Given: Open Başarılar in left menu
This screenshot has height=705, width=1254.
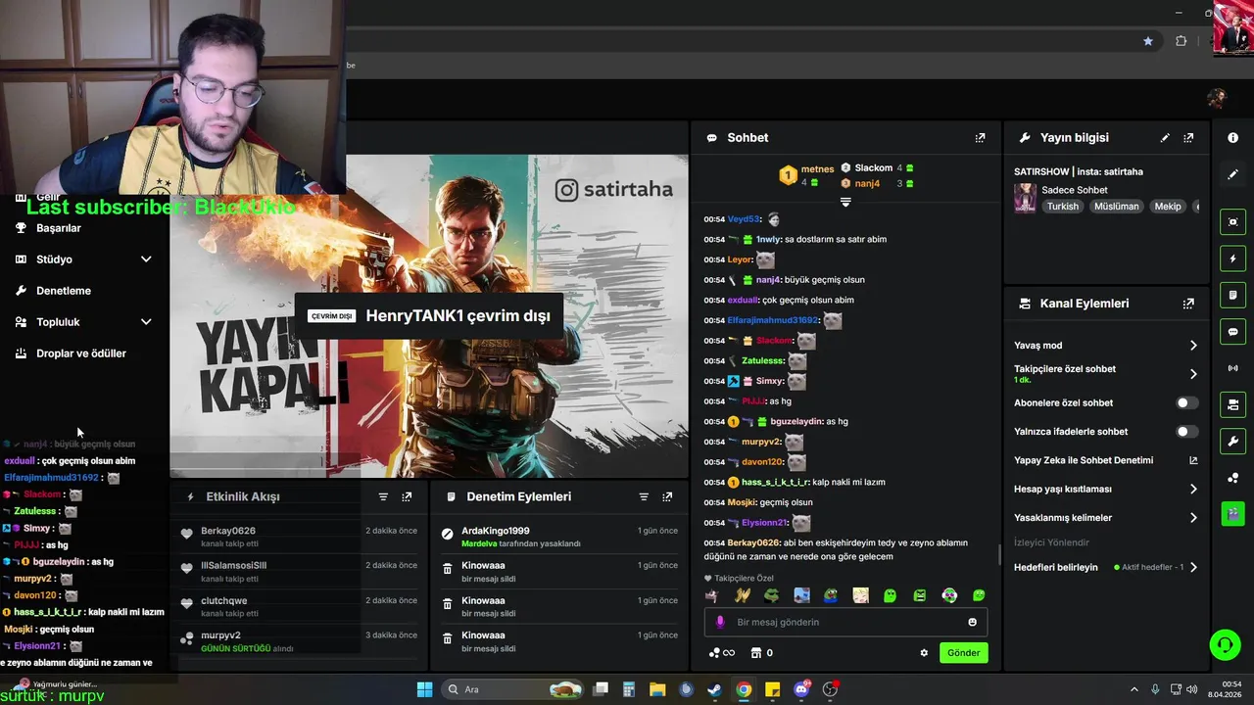Looking at the screenshot, I should click(59, 228).
